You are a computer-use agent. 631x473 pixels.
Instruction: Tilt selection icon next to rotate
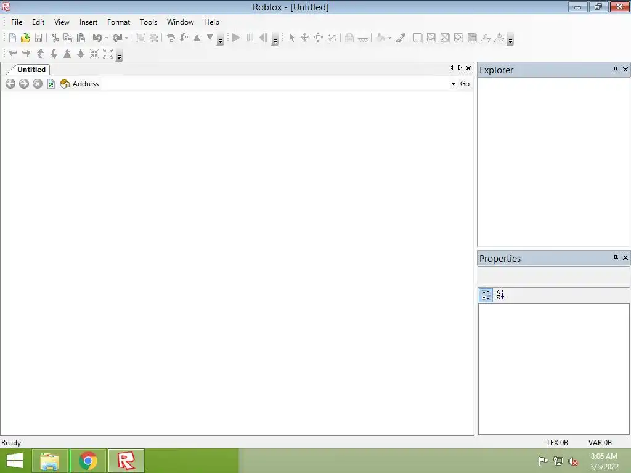tap(184, 38)
